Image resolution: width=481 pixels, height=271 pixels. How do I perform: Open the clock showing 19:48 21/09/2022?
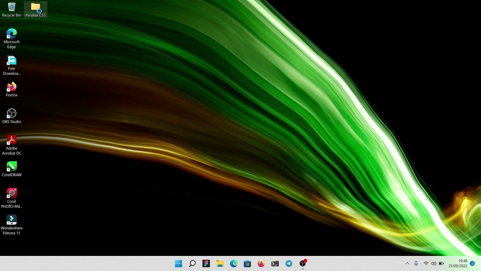458,263
